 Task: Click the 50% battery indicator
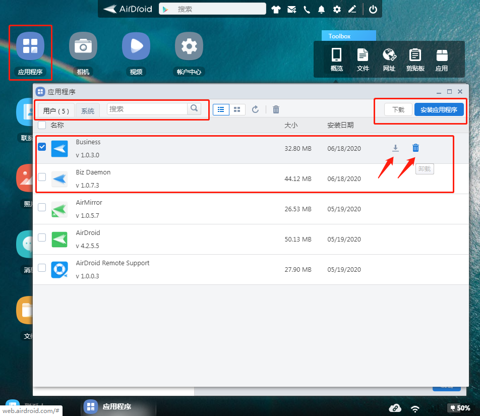point(459,408)
